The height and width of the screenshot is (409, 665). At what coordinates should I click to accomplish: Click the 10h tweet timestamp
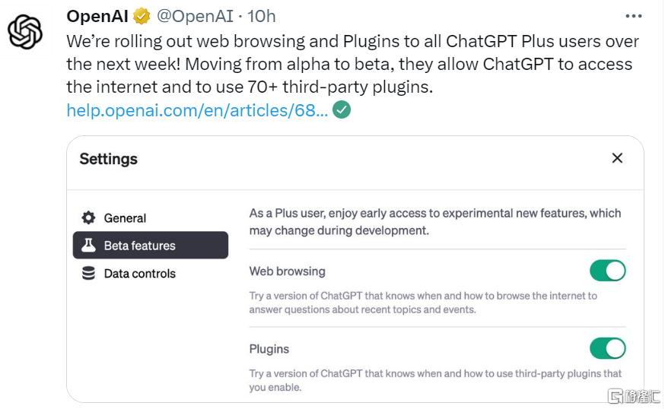(262, 16)
